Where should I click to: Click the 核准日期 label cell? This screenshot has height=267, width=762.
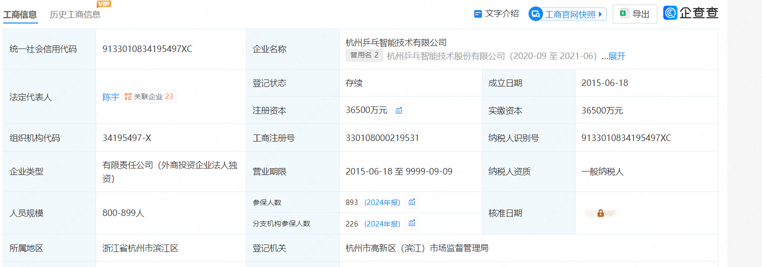529,213
